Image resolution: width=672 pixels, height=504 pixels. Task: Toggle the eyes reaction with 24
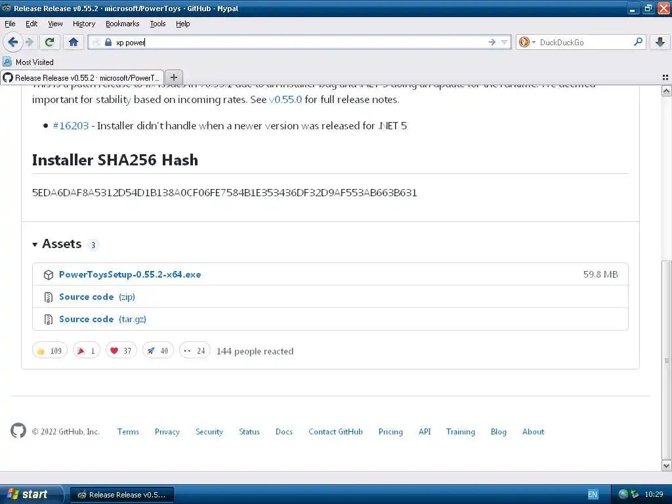tap(194, 350)
